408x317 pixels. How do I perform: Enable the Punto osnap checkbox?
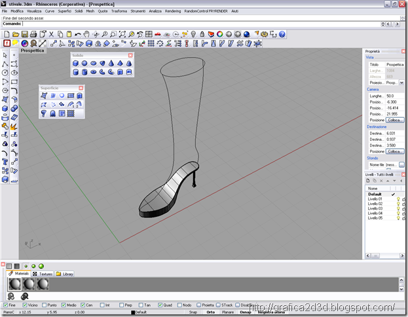[45, 305]
